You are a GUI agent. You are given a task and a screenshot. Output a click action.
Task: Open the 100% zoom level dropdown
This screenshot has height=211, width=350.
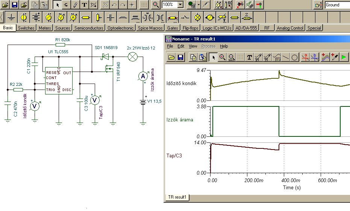point(180,5)
